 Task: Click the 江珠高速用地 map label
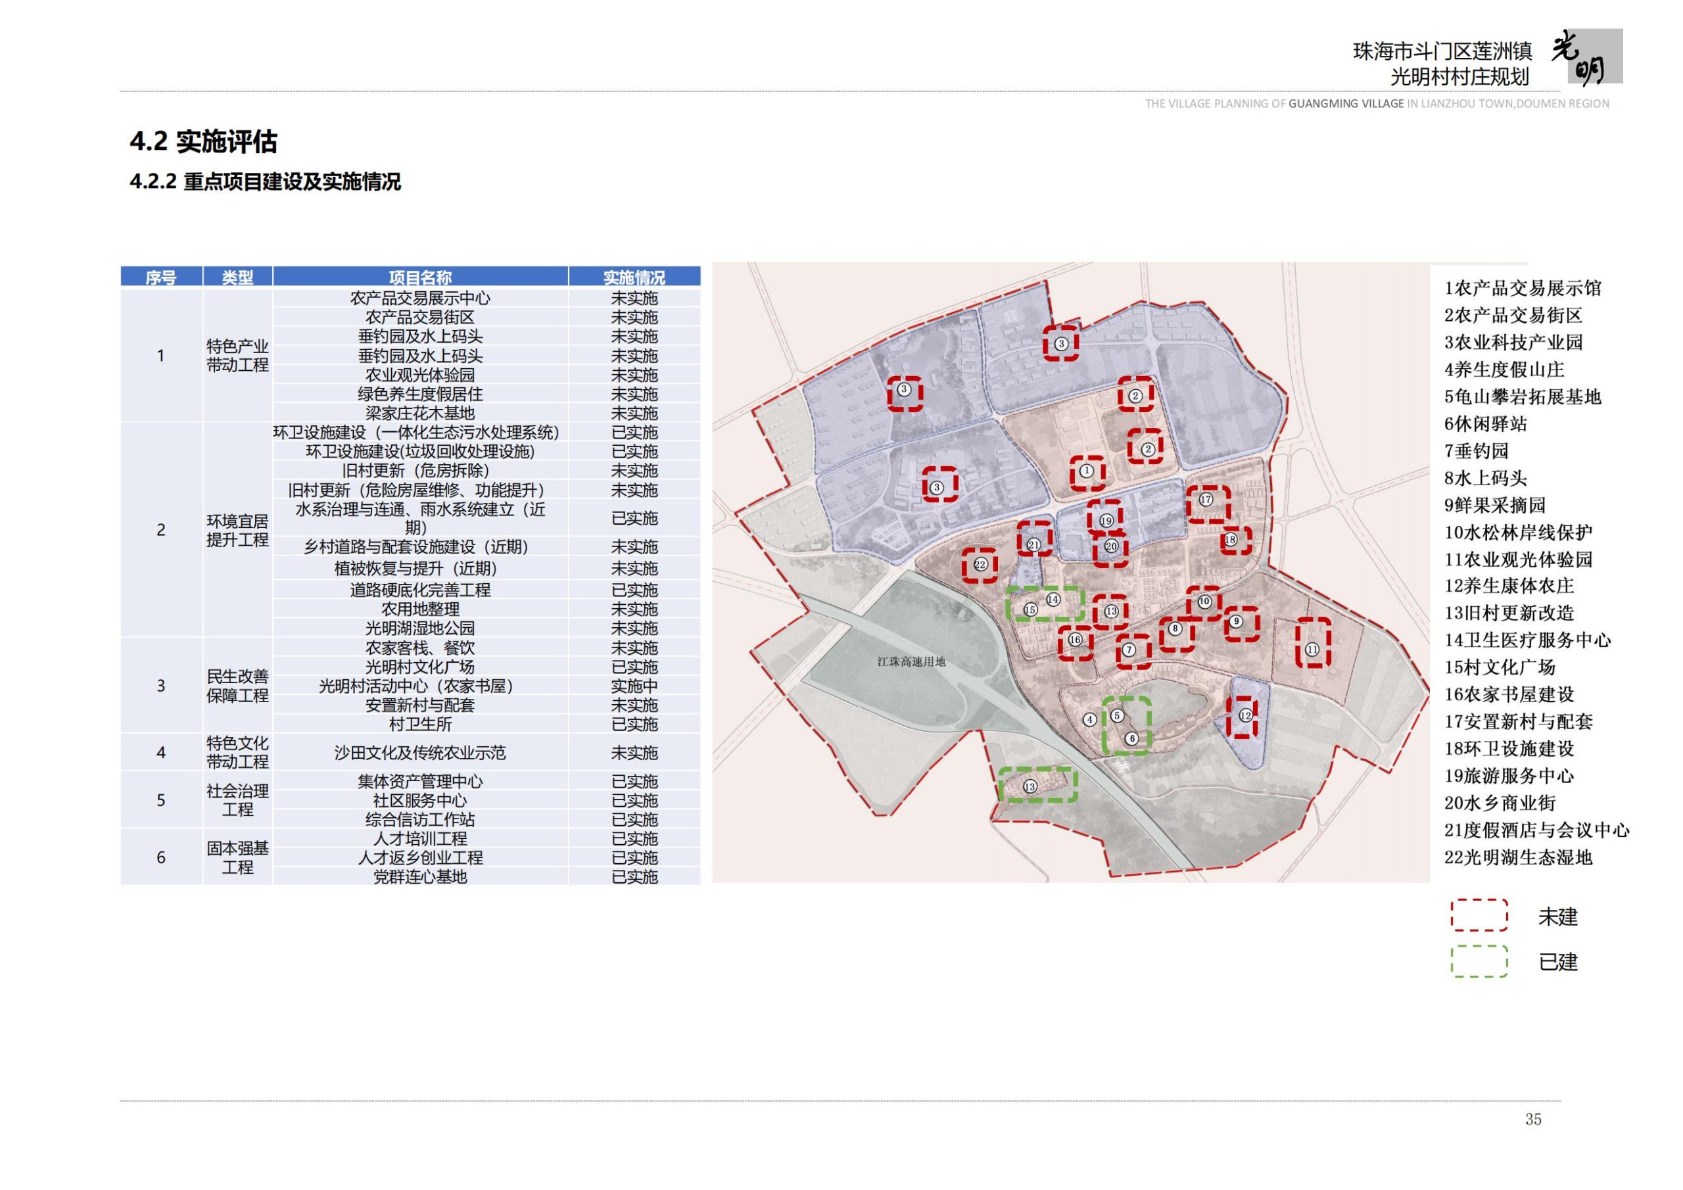click(911, 661)
